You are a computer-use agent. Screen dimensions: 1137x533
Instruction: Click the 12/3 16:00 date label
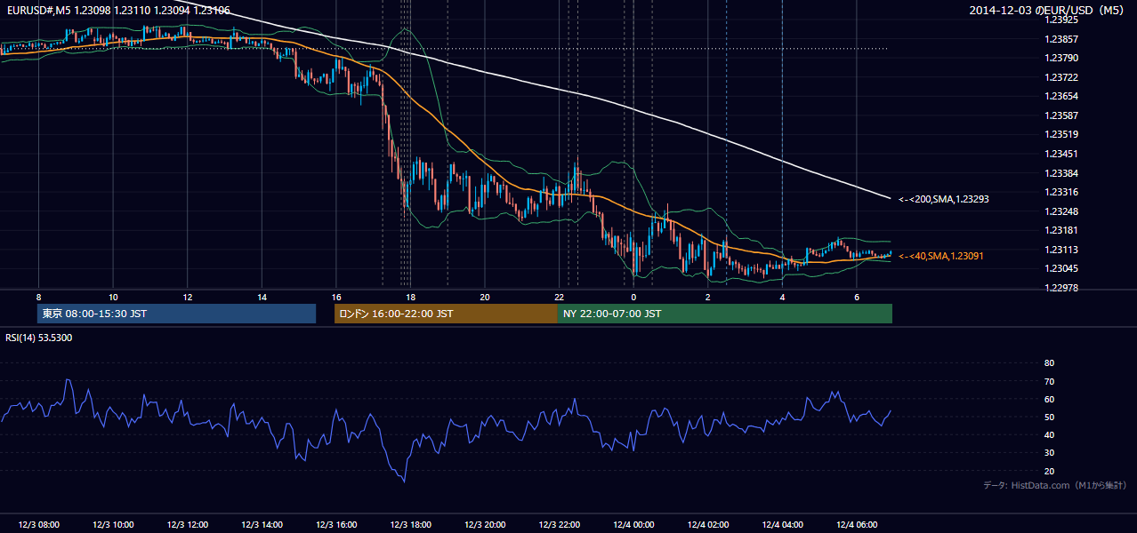point(335,525)
